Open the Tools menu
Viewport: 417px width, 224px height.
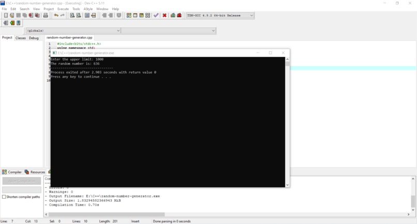pyautogui.click(x=76, y=9)
